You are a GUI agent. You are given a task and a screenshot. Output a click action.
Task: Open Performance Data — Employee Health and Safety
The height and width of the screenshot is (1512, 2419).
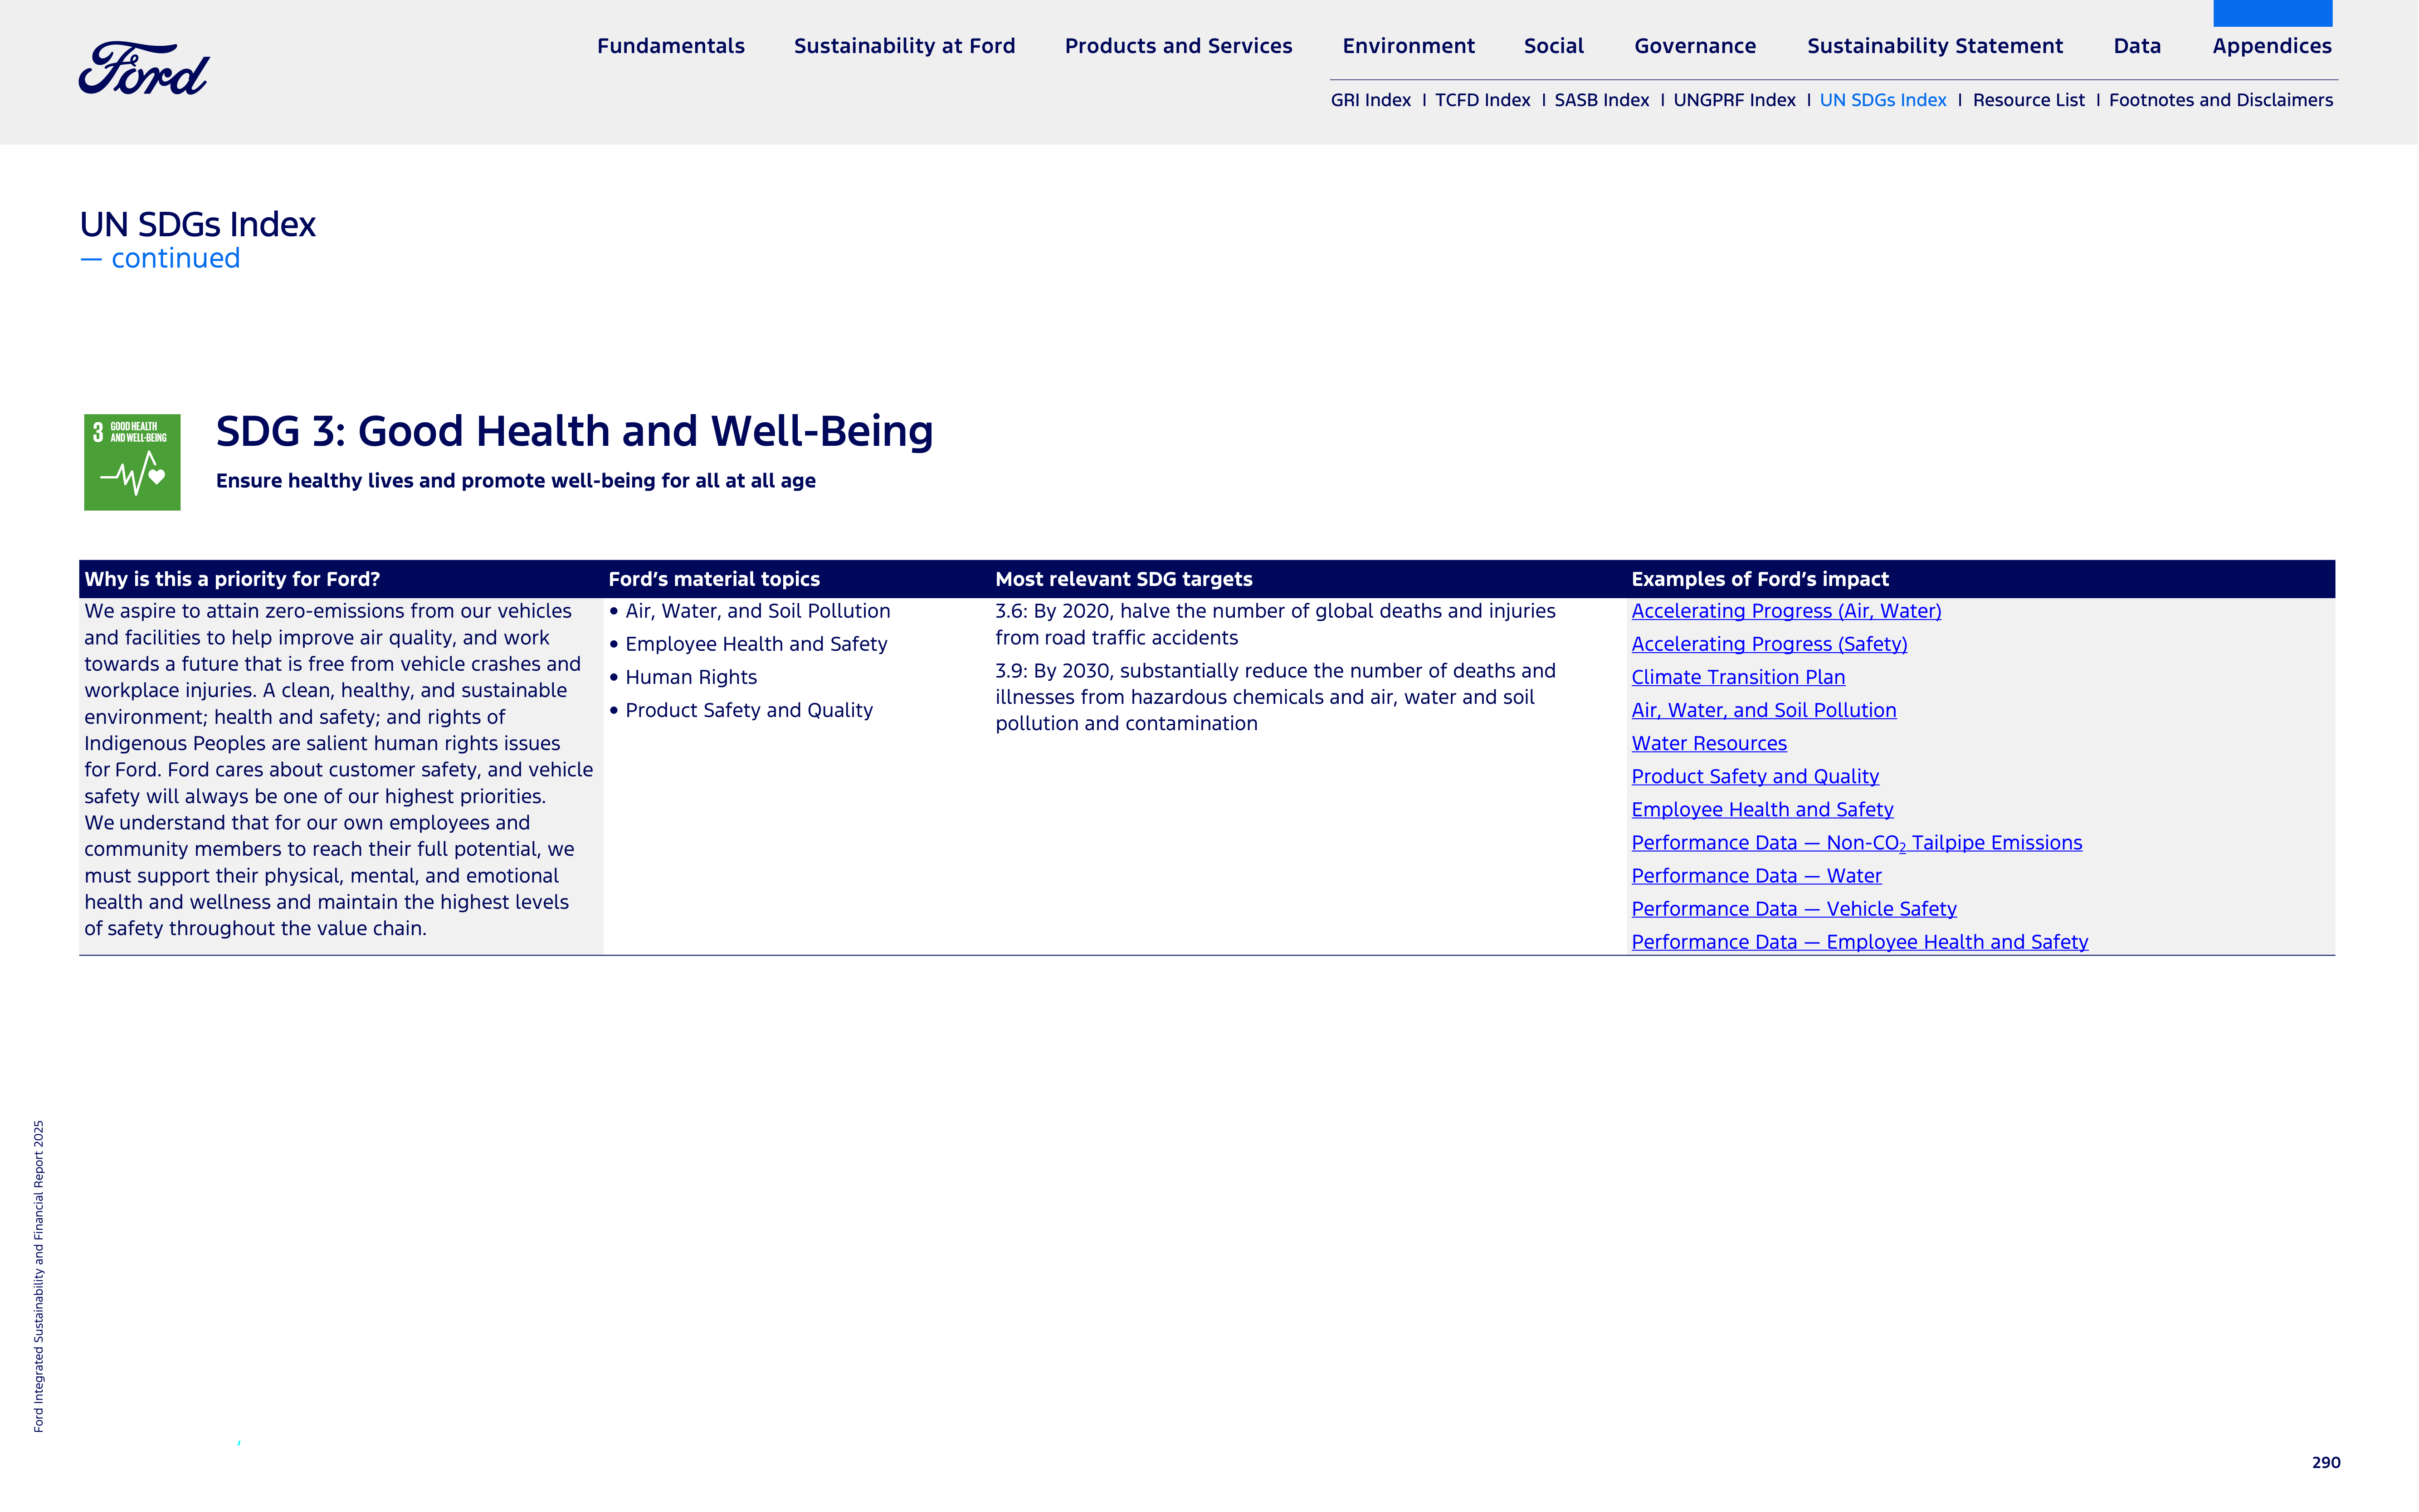(x=1860, y=942)
